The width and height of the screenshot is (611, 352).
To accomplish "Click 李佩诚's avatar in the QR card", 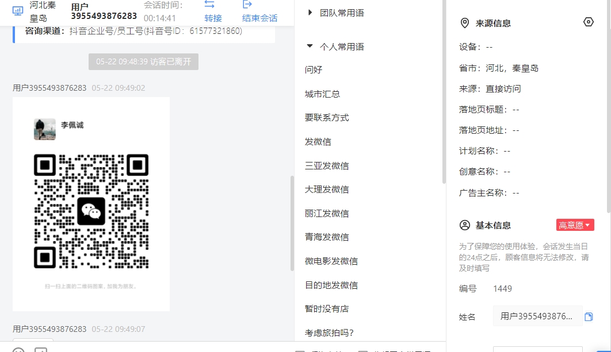I will (45, 129).
